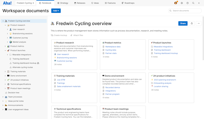Image resolution: width=204 pixels, height=119 pixels.
Task: Open the Technical specifications card heading
Action: 69,109
